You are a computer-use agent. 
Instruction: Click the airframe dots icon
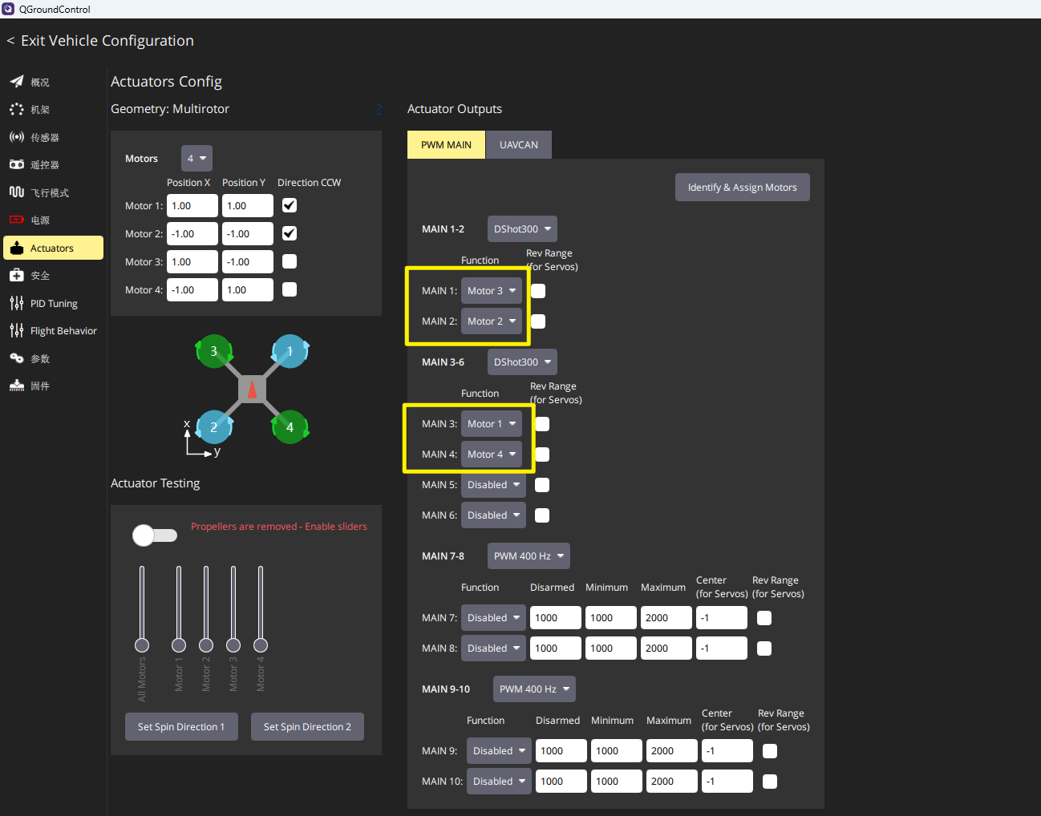pyautogui.click(x=17, y=109)
